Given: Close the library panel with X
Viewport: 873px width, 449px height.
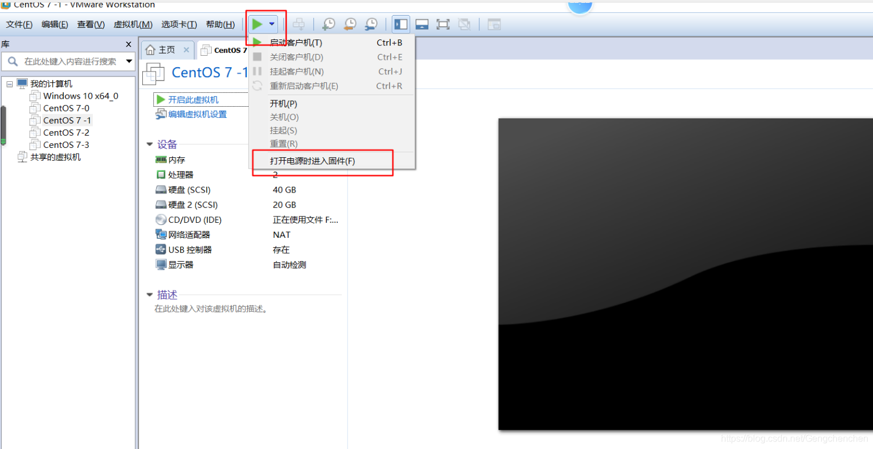Looking at the screenshot, I should (x=128, y=44).
